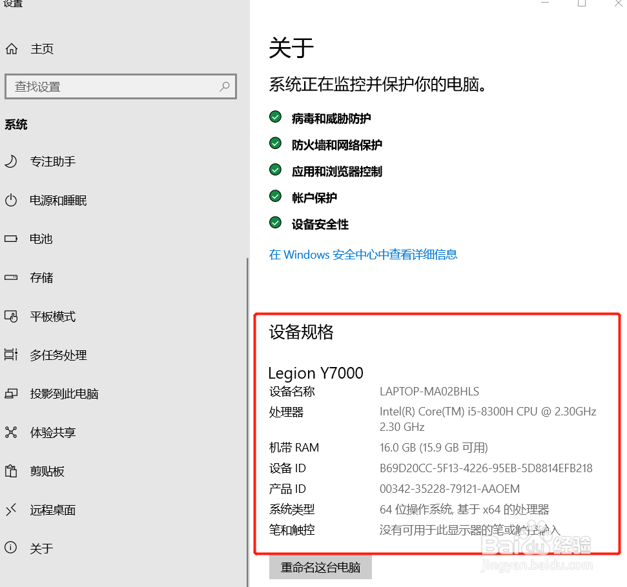
Task: Click the project to this PC icon
Action: click(x=11, y=393)
